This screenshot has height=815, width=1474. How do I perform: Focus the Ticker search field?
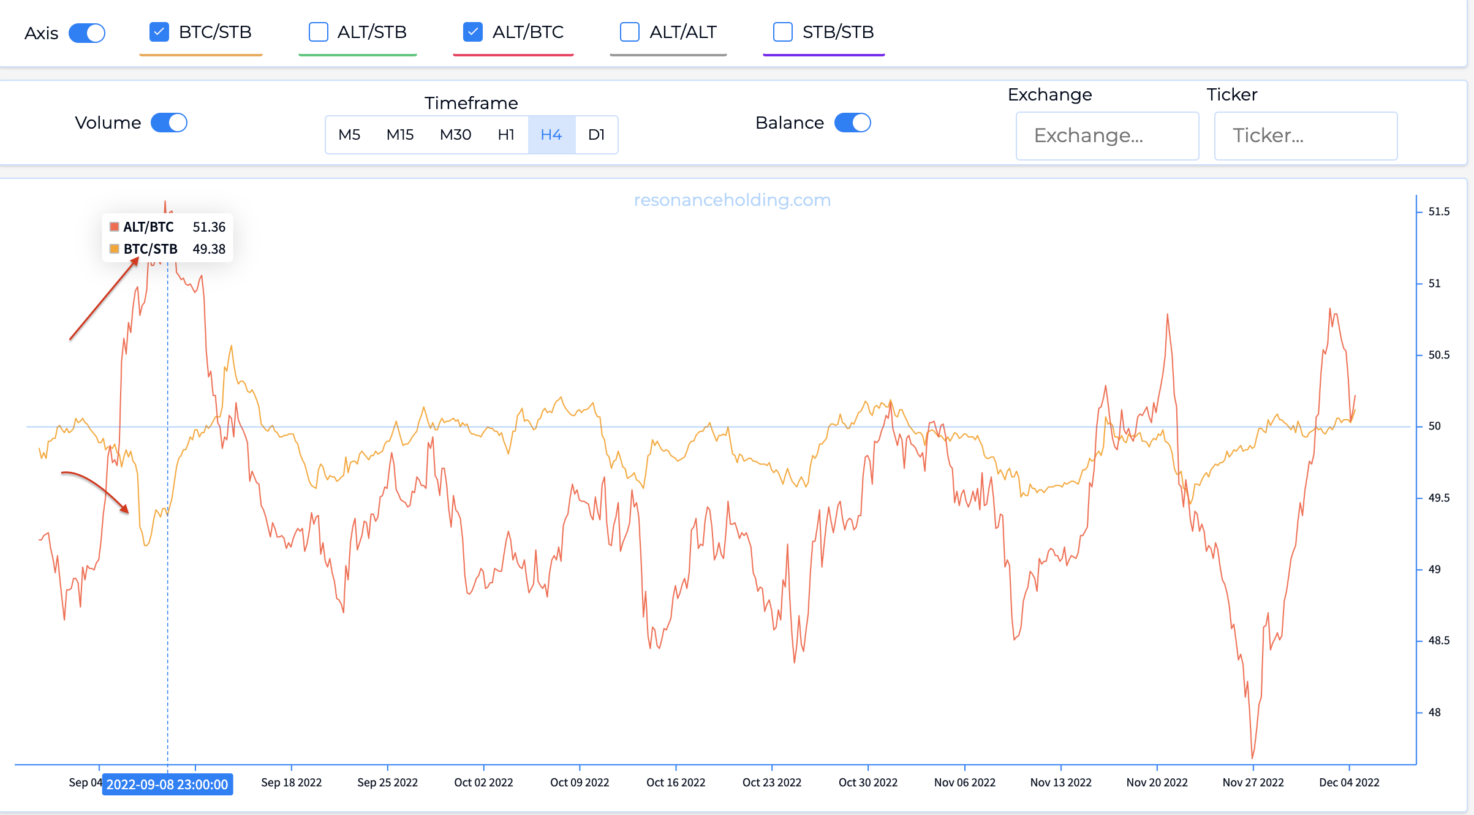(1306, 135)
